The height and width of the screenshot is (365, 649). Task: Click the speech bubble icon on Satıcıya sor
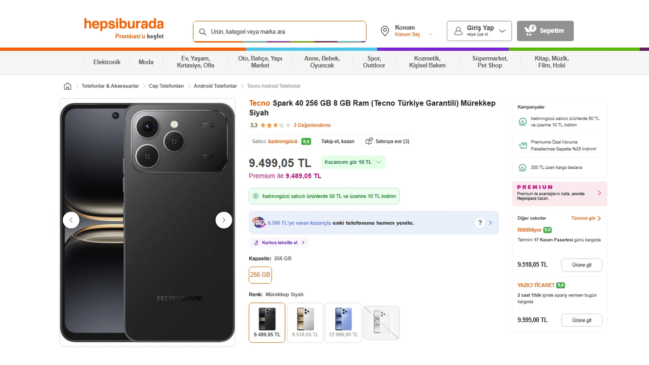[x=370, y=141]
